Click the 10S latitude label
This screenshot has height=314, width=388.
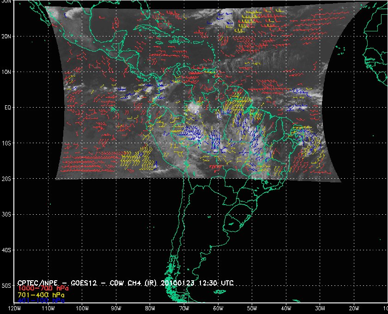click(x=6, y=143)
